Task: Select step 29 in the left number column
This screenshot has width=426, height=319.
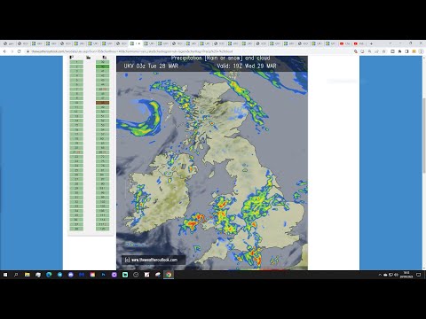Action: (x=76, y=188)
